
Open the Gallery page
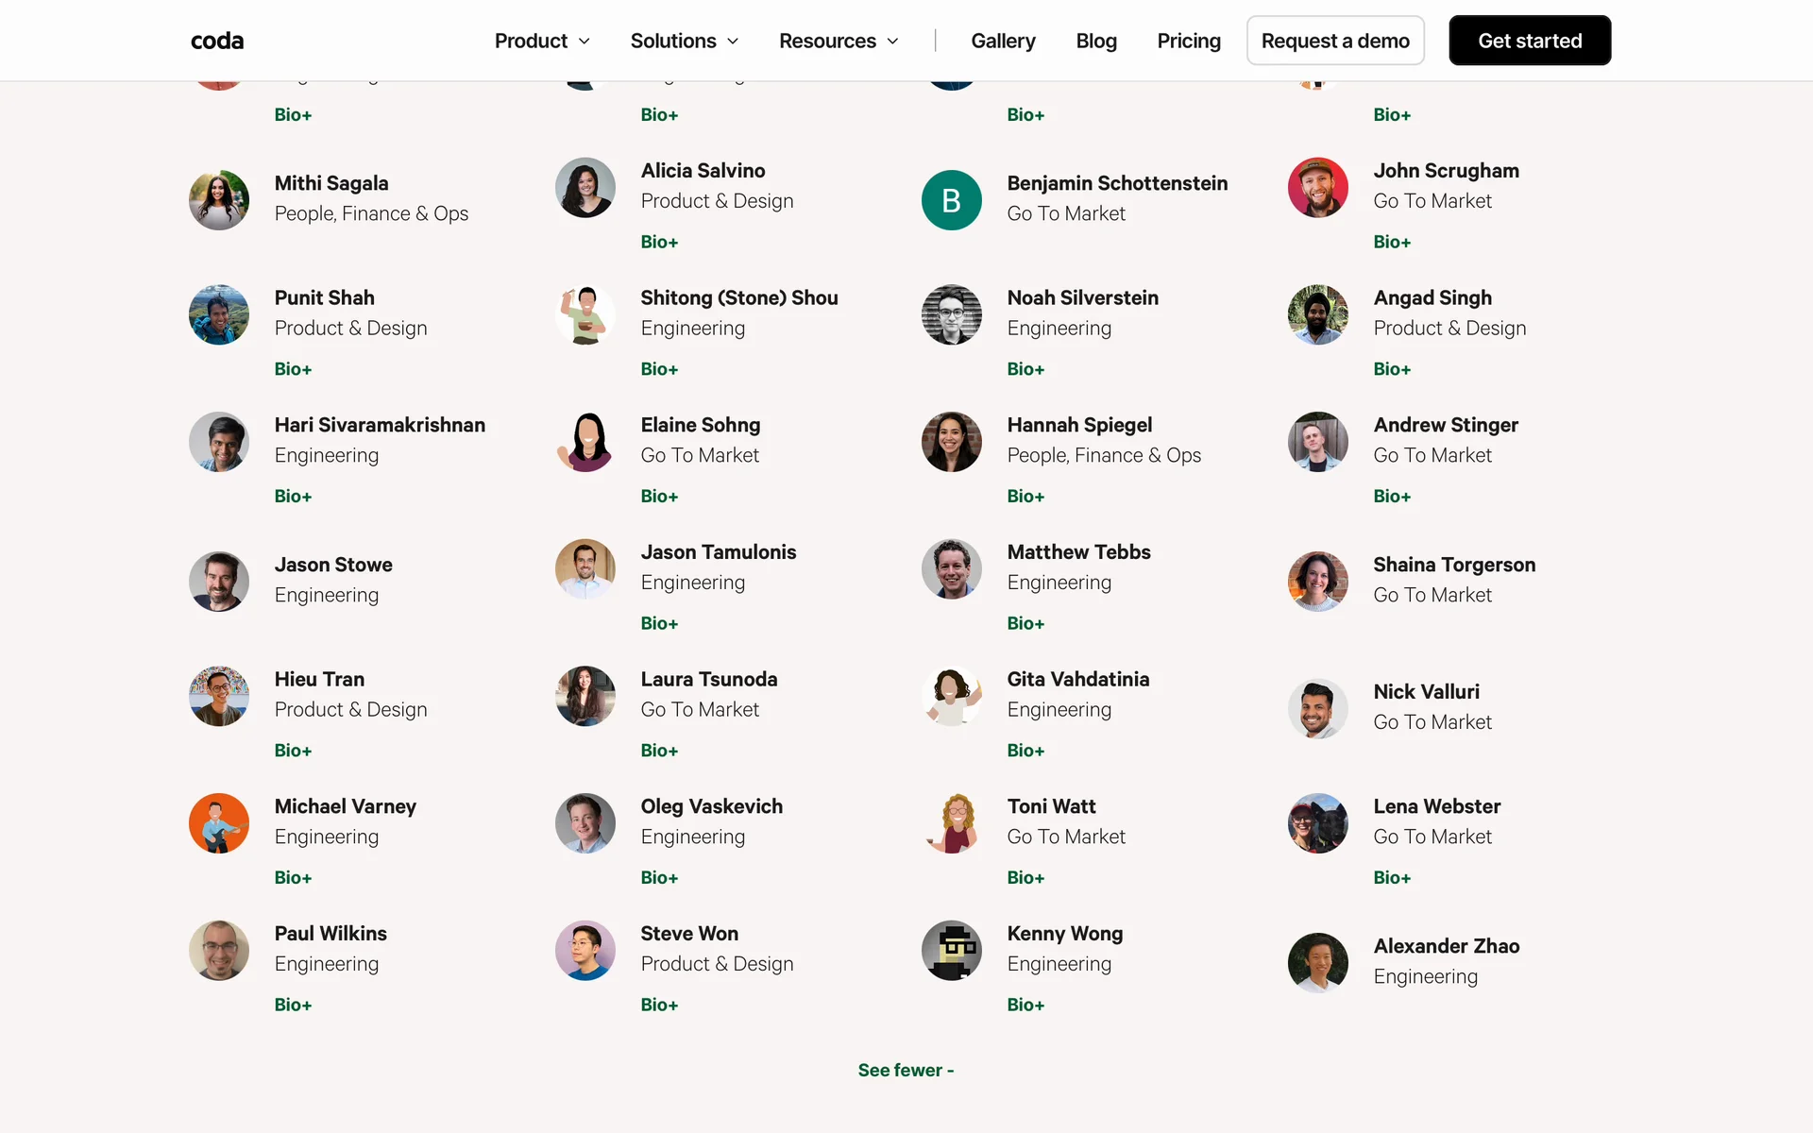coord(1003,41)
